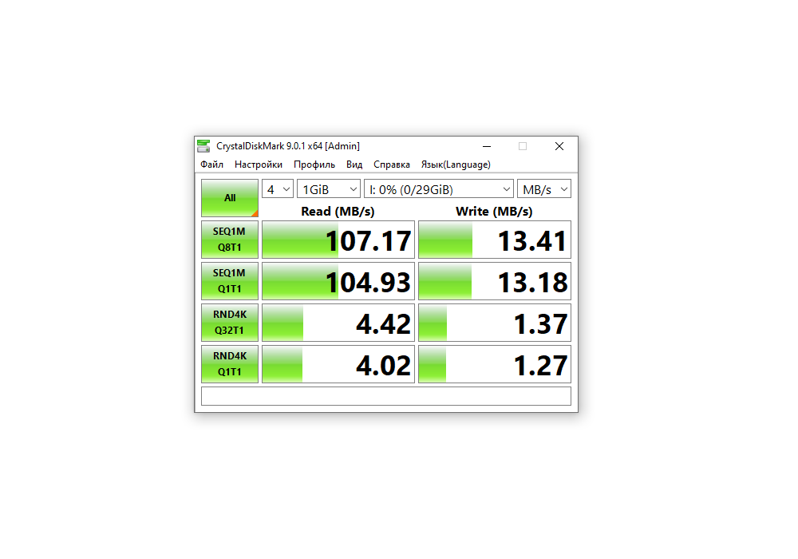Close the CrystalDiskMark window
The image size is (798, 559).
[x=559, y=146]
